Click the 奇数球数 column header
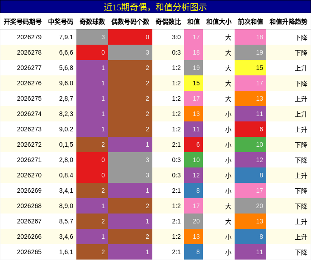This screenshot has height=260, width=311. (x=92, y=22)
